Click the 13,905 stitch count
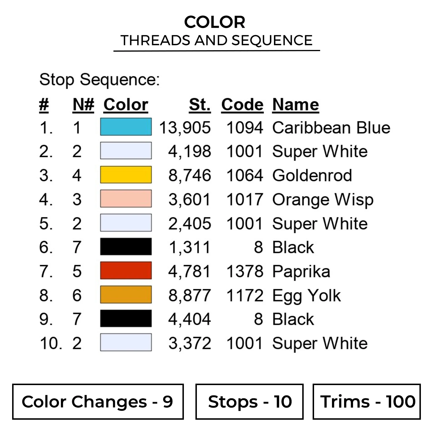The image size is (433, 433). 185,128
